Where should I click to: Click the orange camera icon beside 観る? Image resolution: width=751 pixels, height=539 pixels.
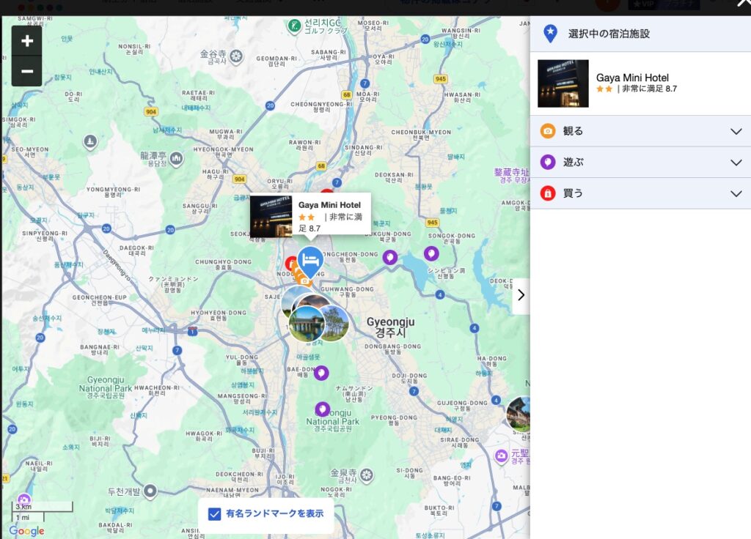548,131
